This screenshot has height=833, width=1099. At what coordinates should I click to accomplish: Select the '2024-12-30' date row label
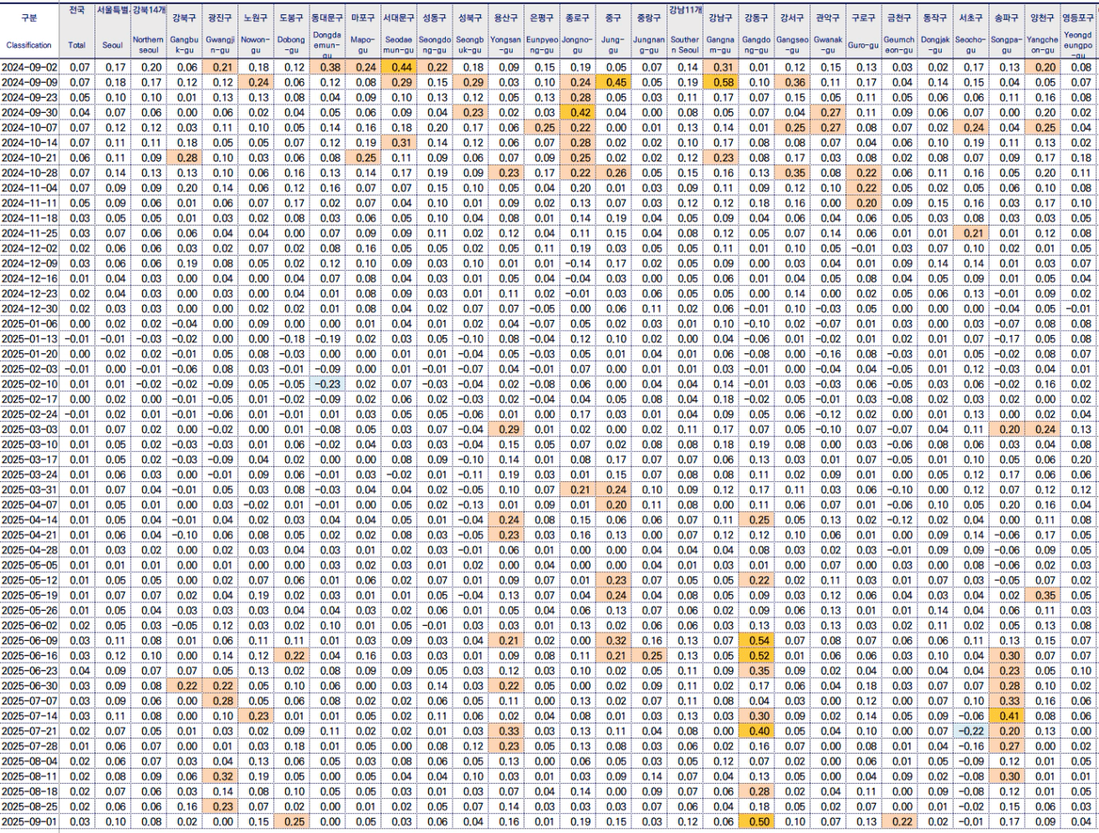click(28, 307)
